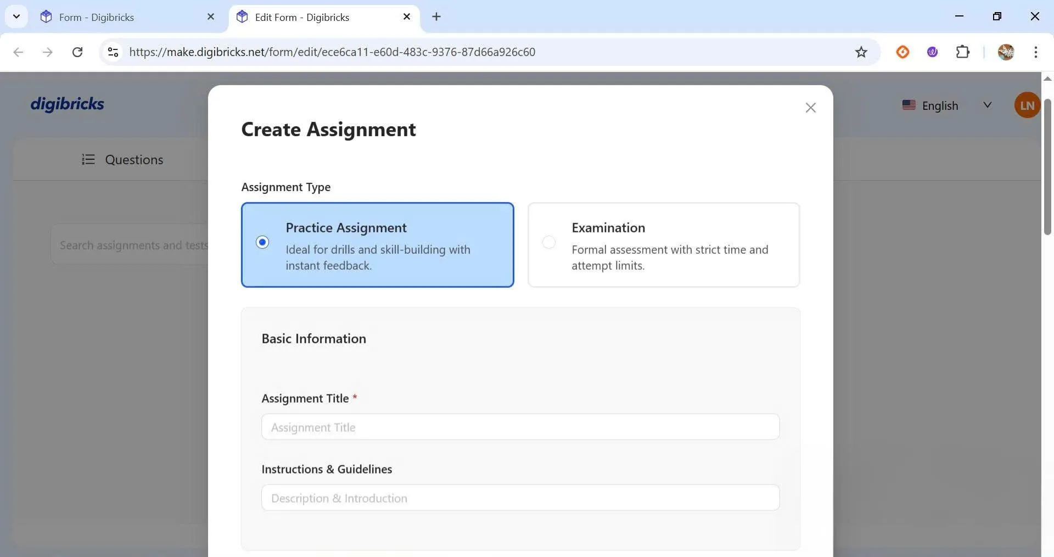Open the browser Extensions puzzle icon
Viewport: 1054px width, 557px height.
962,52
